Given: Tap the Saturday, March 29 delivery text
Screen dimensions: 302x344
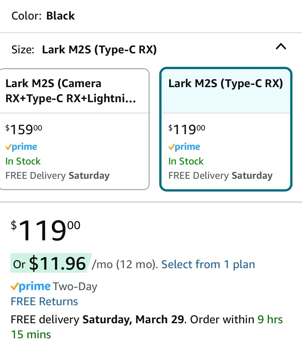Looking at the screenshot, I should 133,320.
